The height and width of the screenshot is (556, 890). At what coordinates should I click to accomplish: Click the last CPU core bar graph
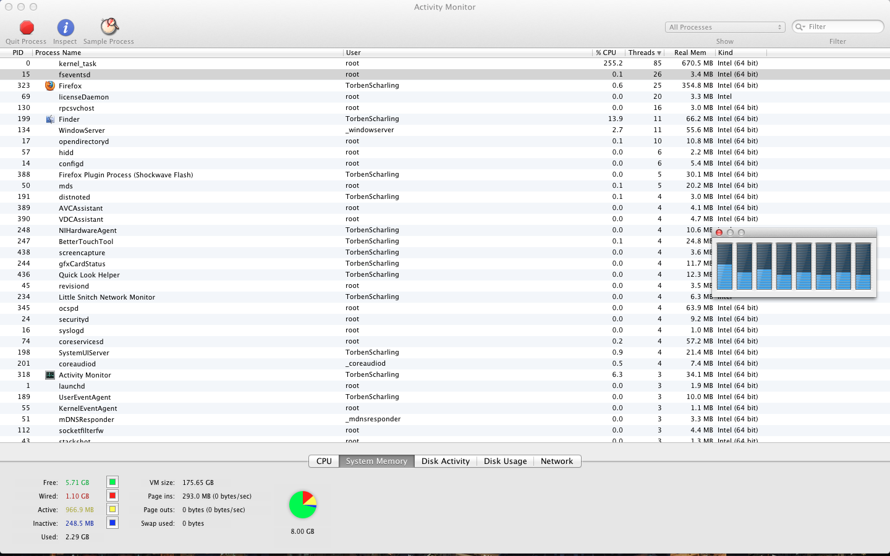(x=863, y=266)
